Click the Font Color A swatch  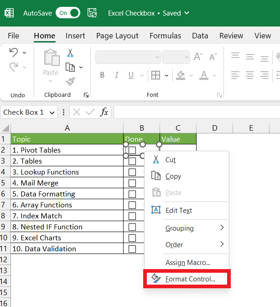pos(204,75)
